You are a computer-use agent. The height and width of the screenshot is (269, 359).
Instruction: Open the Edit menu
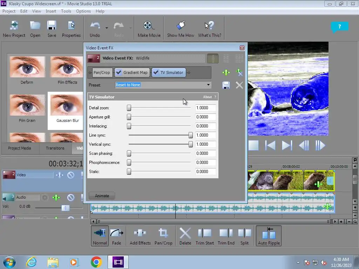pos(23,11)
